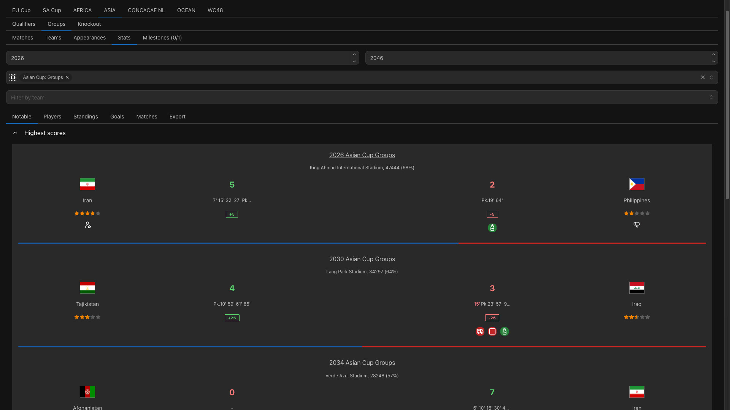The image size is (730, 410).
Task: Open the CONCACAF NL tab
Action: pos(146,10)
